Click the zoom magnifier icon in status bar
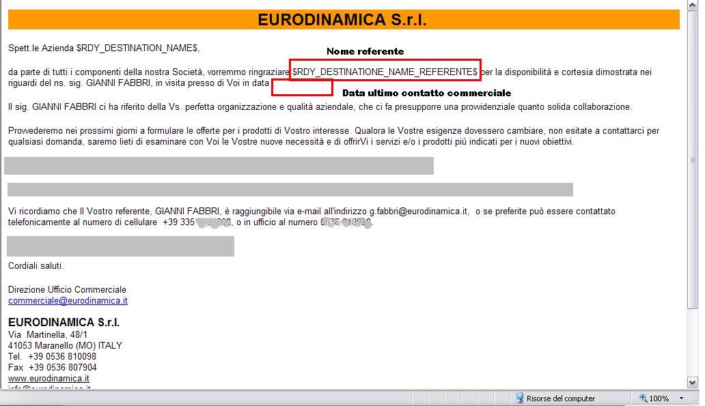 [644, 398]
